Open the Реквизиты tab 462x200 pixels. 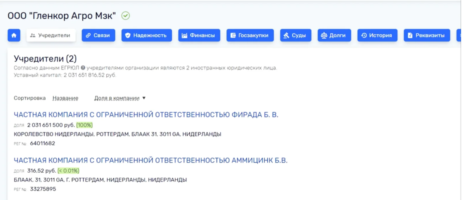(x=427, y=35)
